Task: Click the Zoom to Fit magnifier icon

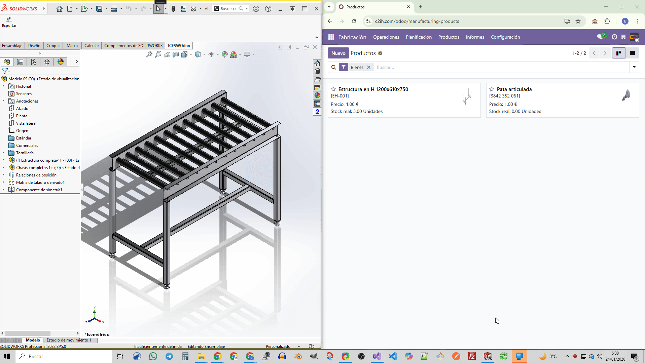Action: 149,54
